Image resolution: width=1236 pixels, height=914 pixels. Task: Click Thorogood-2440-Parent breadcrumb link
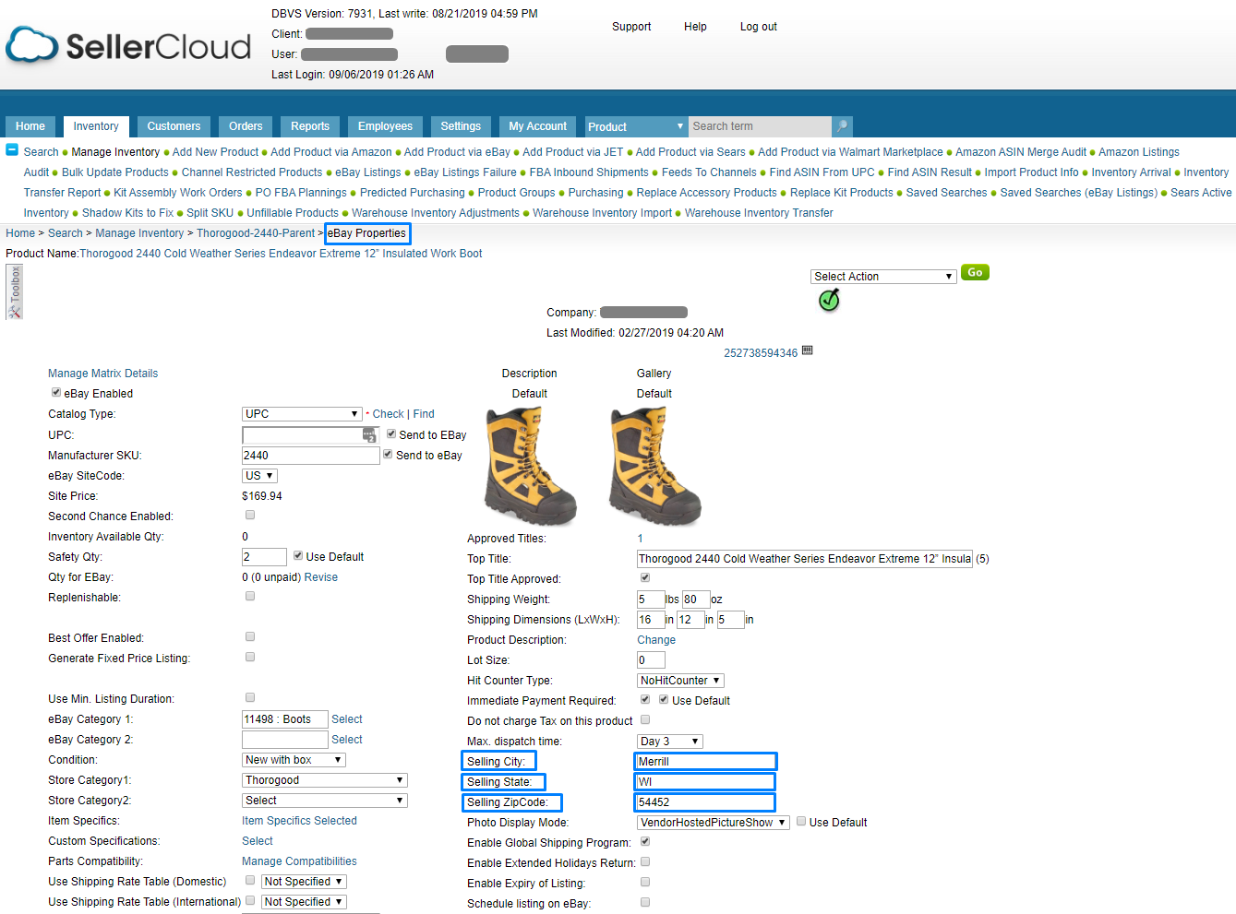pos(256,233)
